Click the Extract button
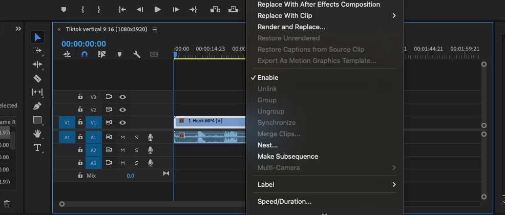The width and height of the screenshot is (505, 215). (233, 10)
